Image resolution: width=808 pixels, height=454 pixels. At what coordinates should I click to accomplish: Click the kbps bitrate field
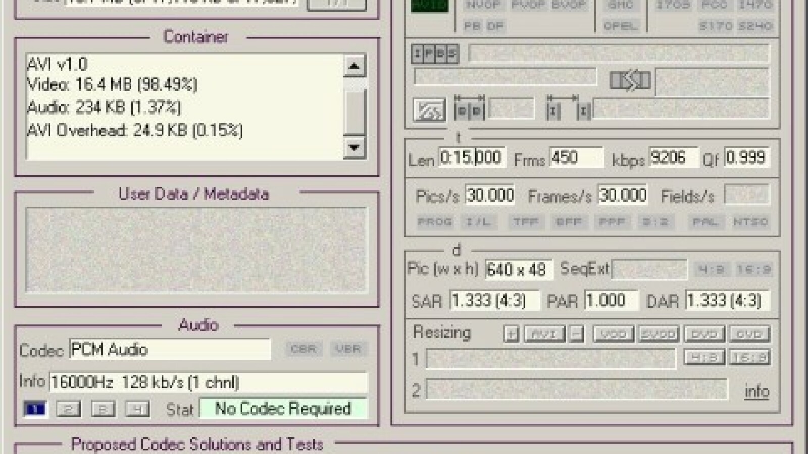click(x=673, y=158)
